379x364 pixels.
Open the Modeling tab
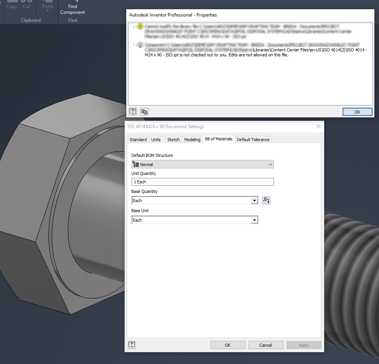coord(192,139)
